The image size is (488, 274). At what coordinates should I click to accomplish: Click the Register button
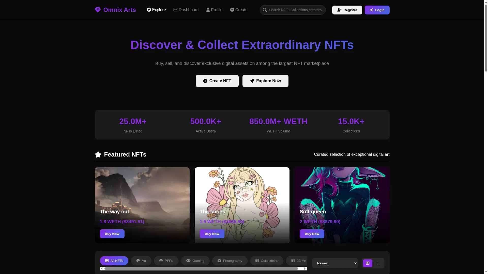[x=347, y=10]
